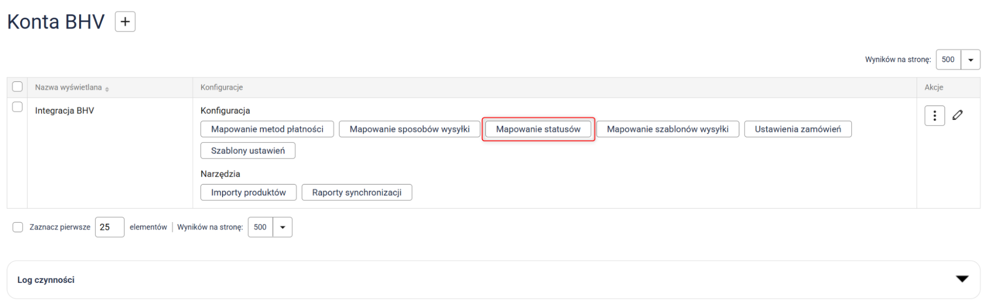989x308 pixels.
Task: Open Mapowanie metod płatności
Action: (x=267, y=129)
